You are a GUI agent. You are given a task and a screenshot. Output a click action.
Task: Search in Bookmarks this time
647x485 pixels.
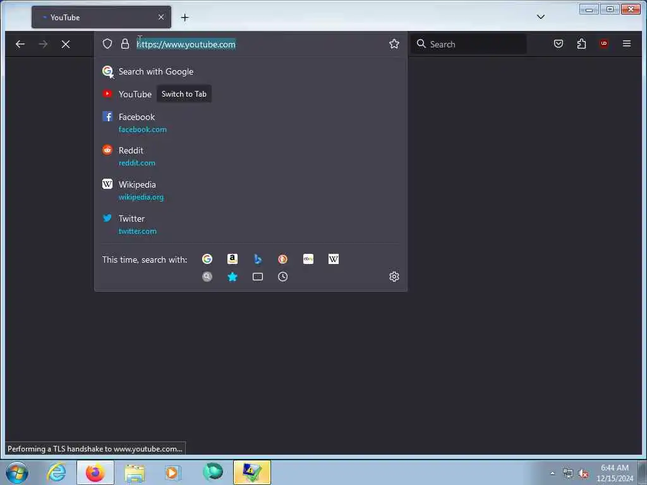click(x=233, y=277)
